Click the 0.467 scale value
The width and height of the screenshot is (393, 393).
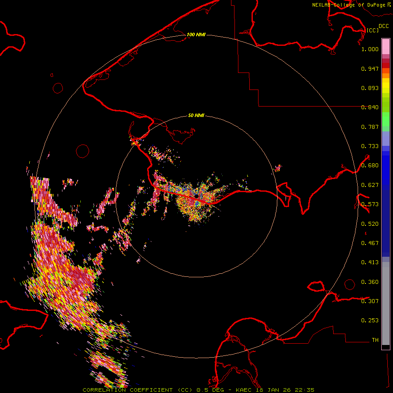pyautogui.click(x=370, y=243)
